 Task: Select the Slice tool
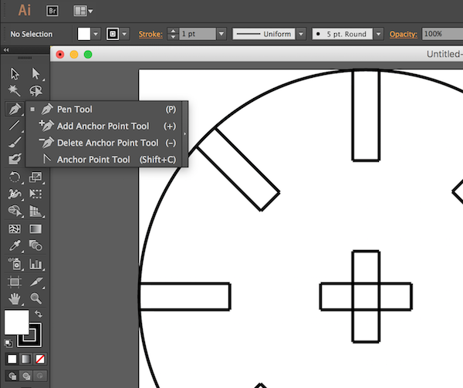[x=35, y=282]
